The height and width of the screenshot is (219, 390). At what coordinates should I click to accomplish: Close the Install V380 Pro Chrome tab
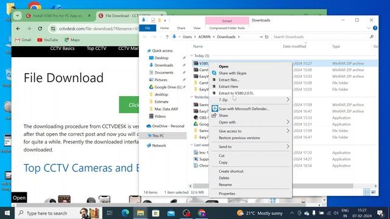point(90,16)
